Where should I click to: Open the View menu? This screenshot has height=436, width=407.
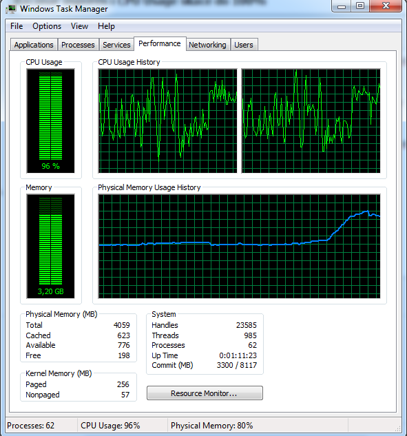click(79, 26)
